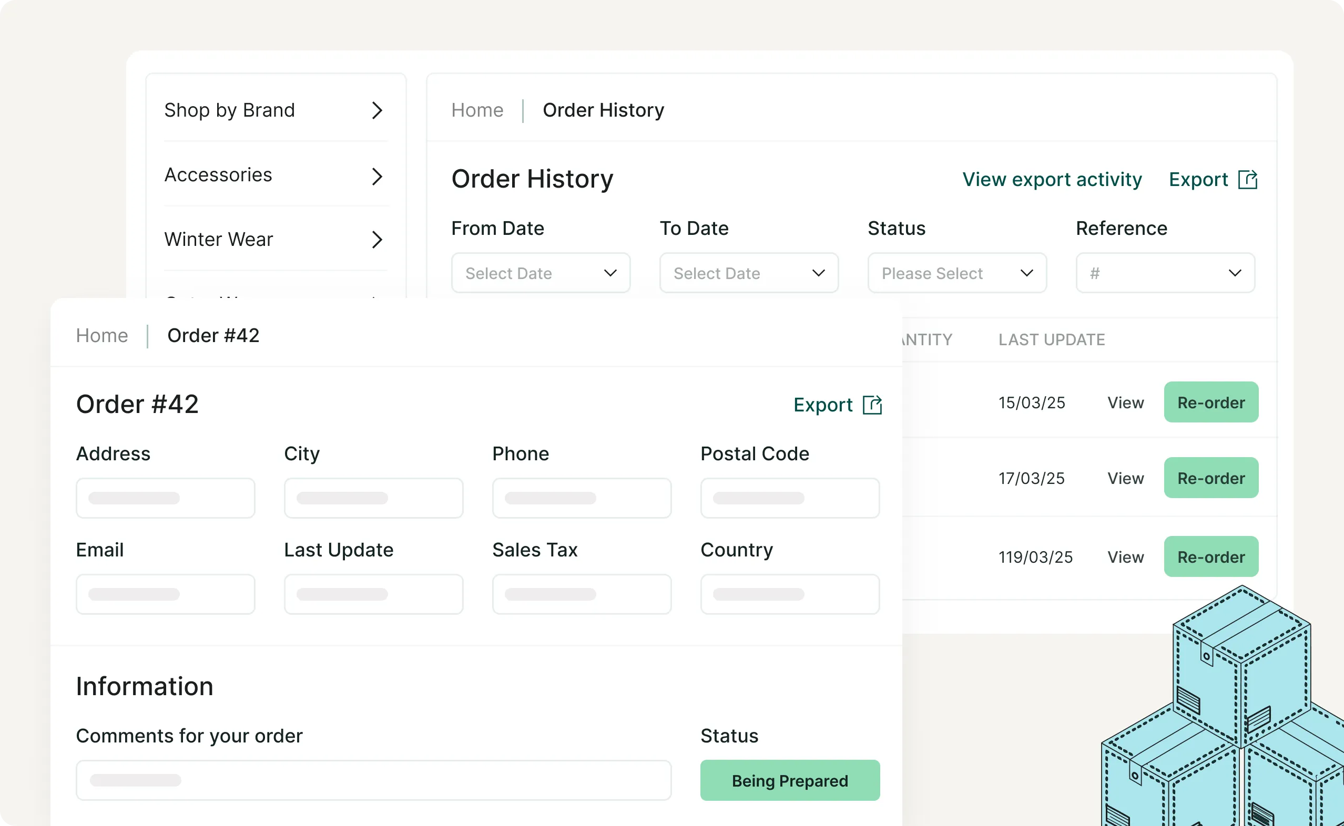Click the Address input field

click(165, 498)
